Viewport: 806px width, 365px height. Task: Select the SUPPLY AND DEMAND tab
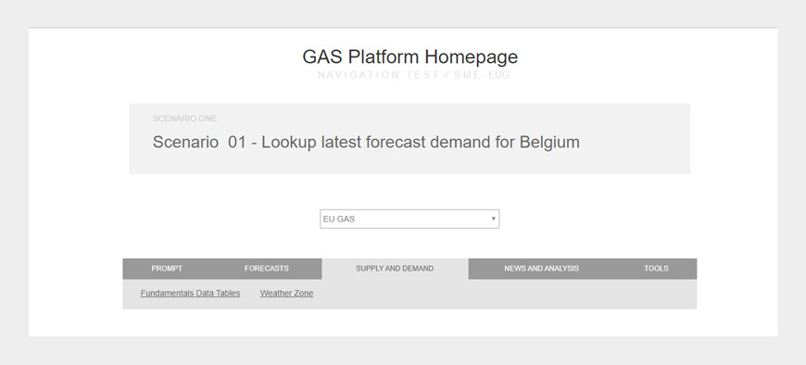395,269
